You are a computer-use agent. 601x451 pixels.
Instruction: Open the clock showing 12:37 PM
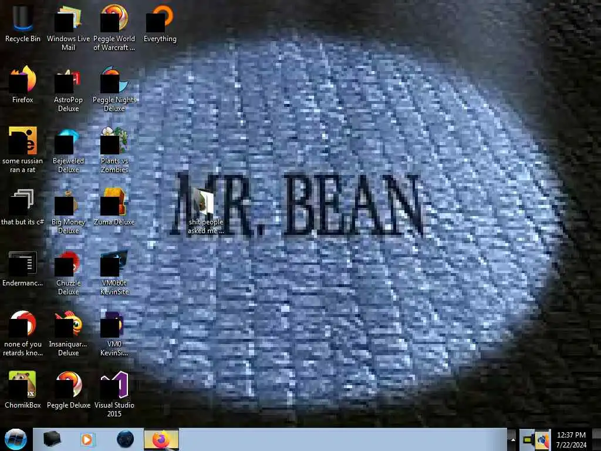(571, 440)
